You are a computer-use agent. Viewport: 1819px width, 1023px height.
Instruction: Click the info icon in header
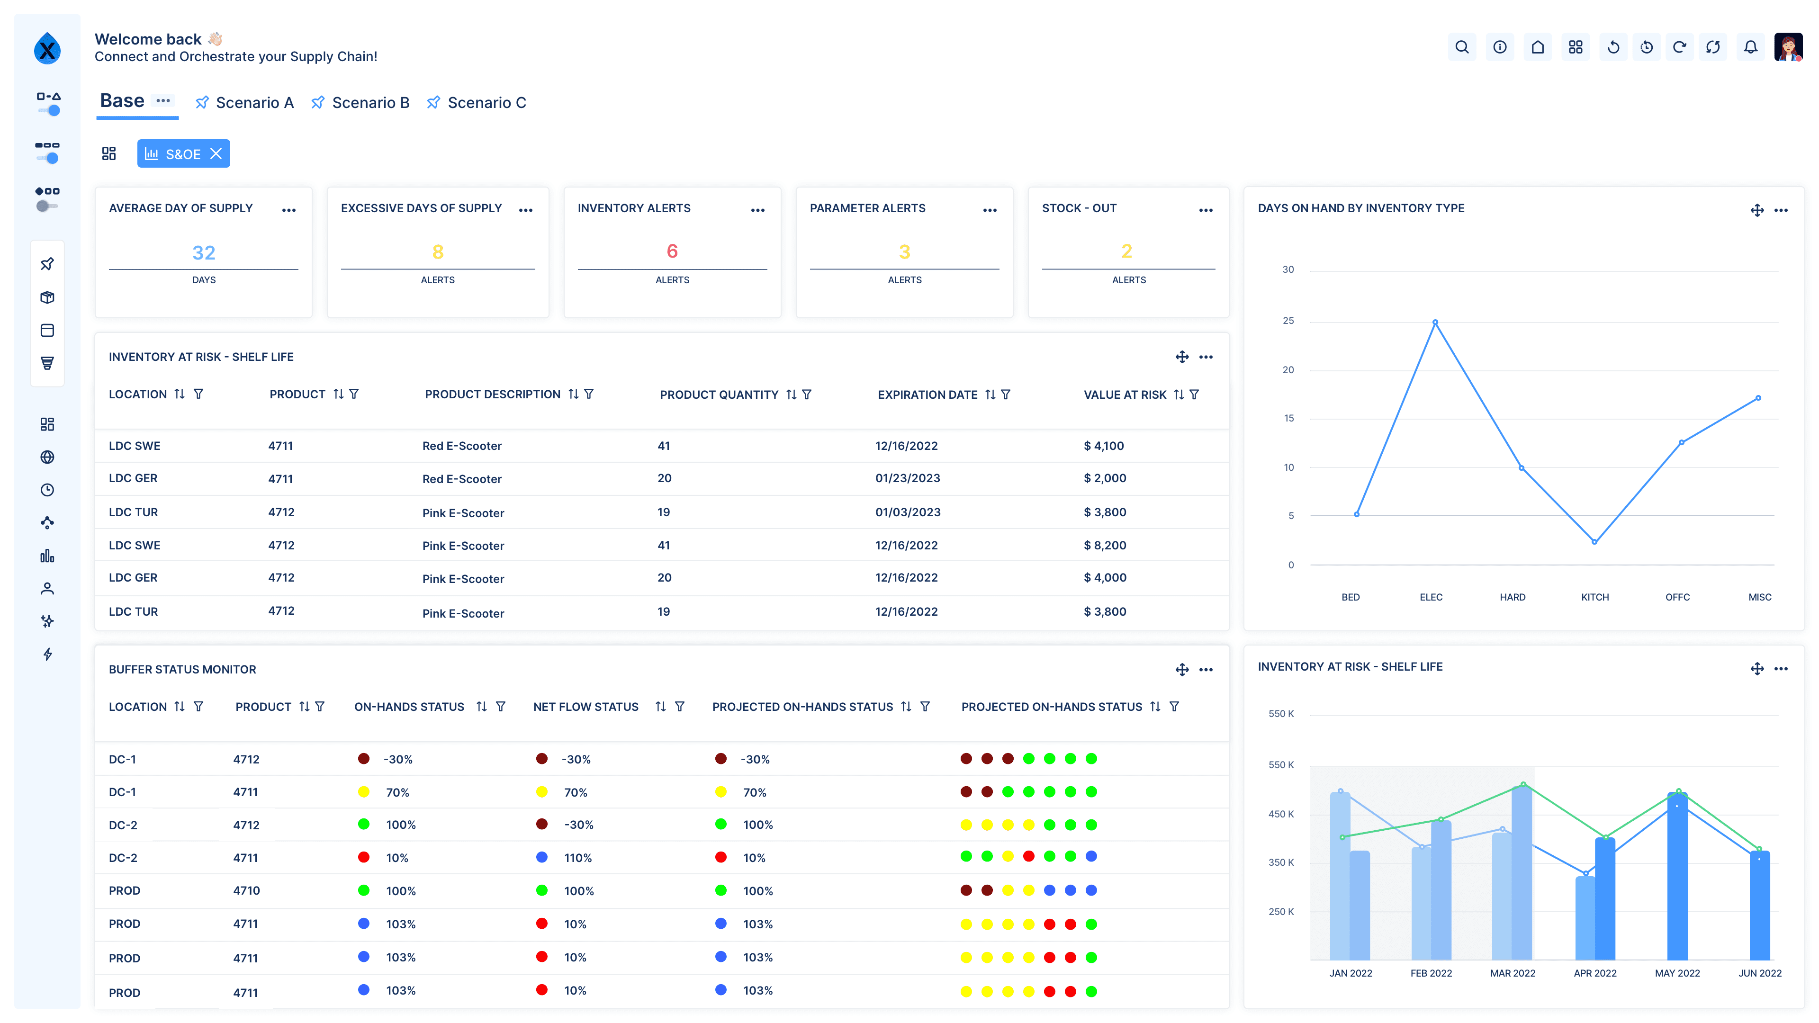click(1499, 47)
